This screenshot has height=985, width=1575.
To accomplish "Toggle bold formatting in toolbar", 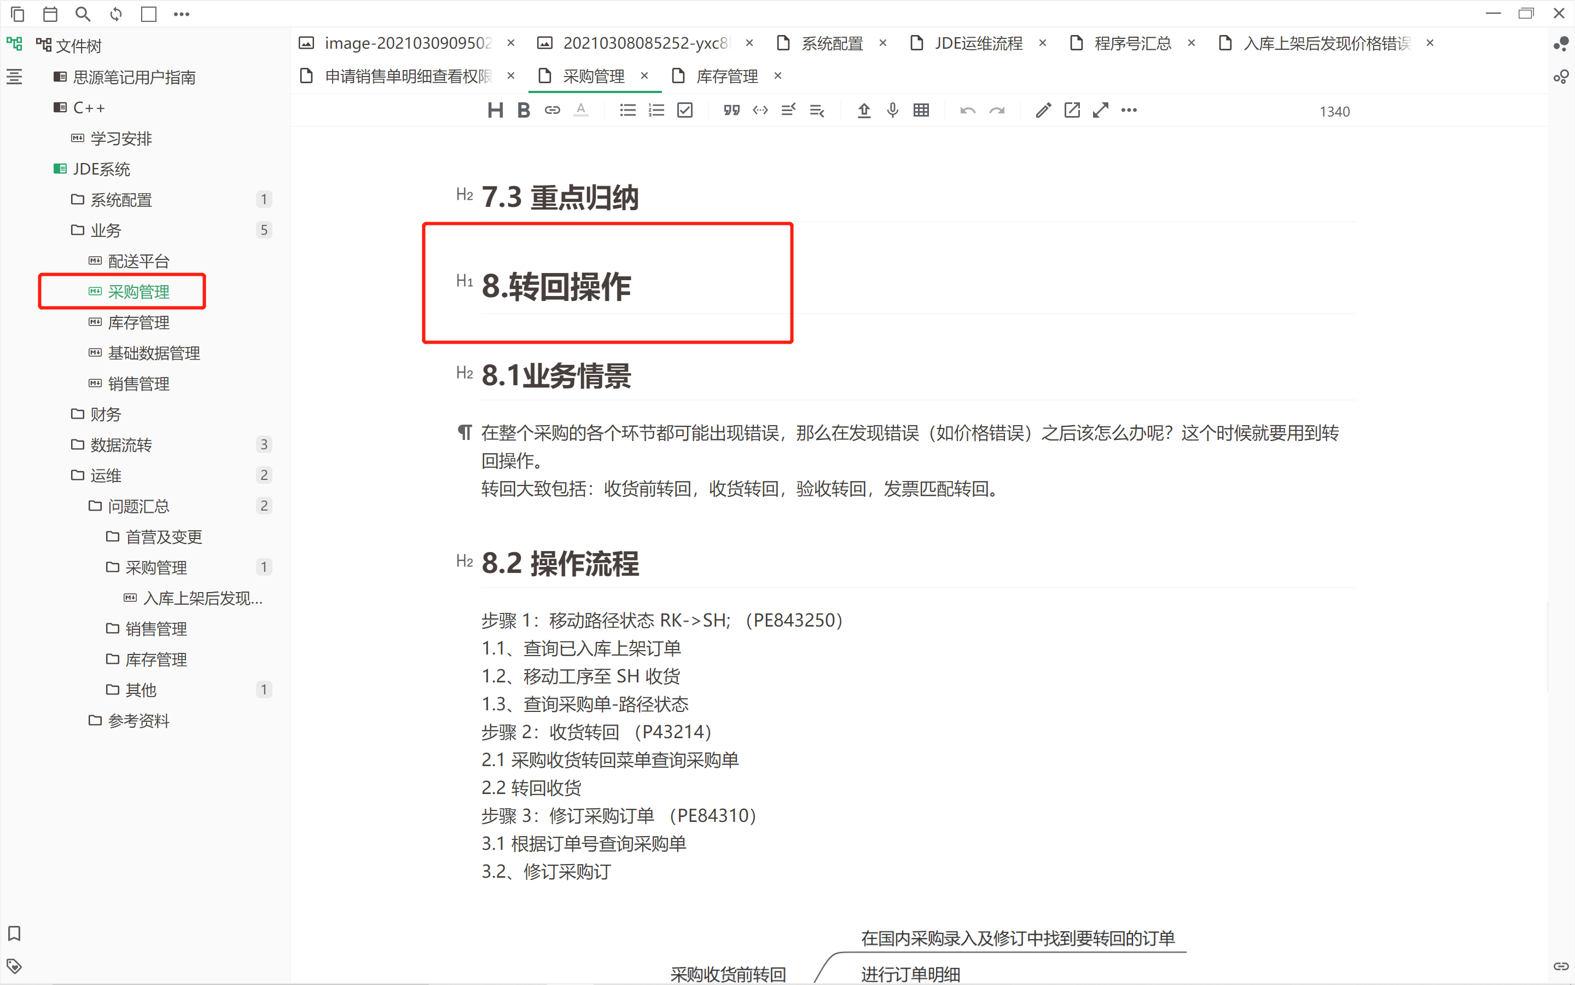I will coord(524,111).
